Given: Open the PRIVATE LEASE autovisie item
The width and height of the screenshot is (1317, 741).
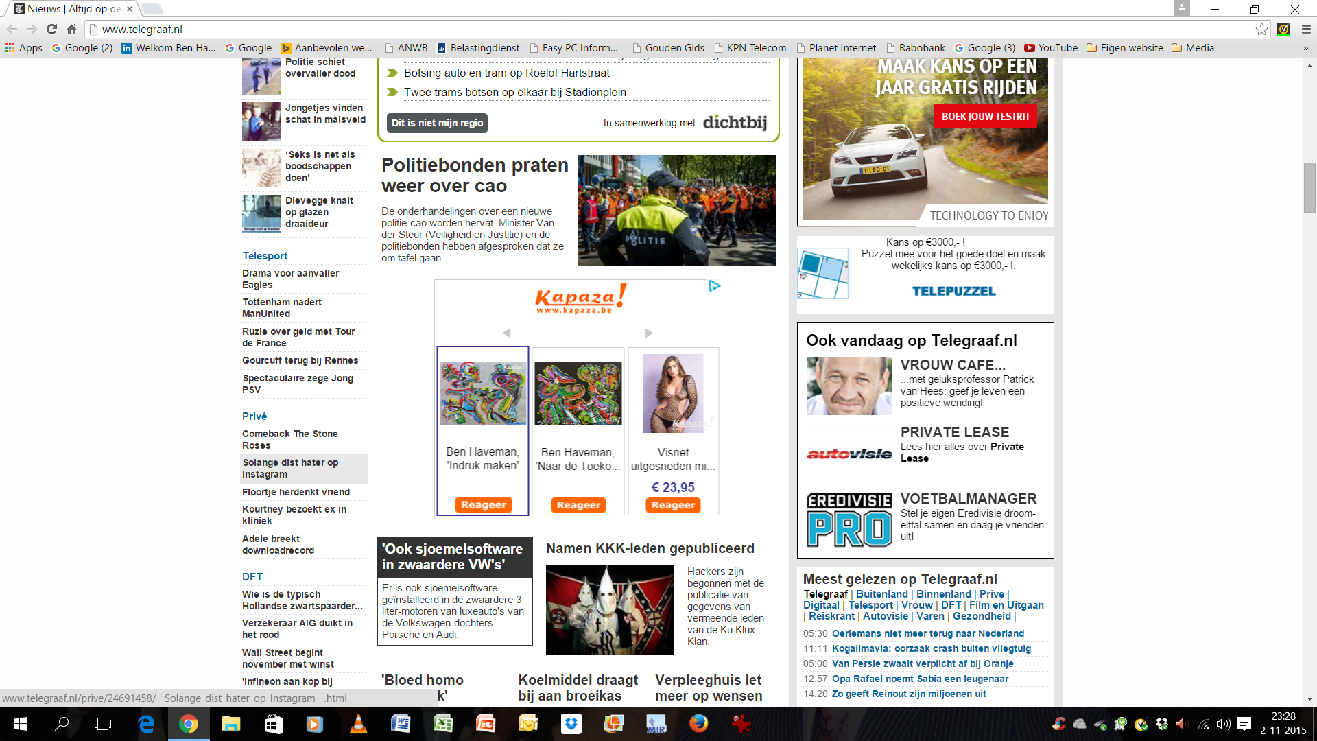Looking at the screenshot, I should click(x=954, y=432).
